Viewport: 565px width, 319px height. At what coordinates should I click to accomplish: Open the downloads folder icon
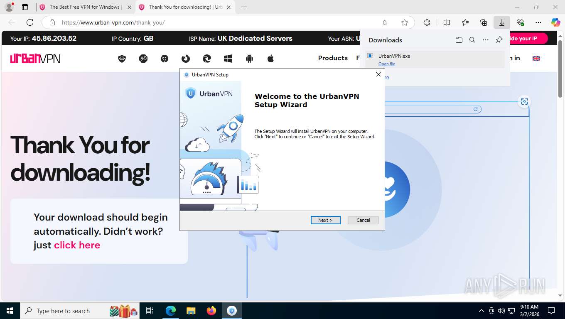(459, 40)
